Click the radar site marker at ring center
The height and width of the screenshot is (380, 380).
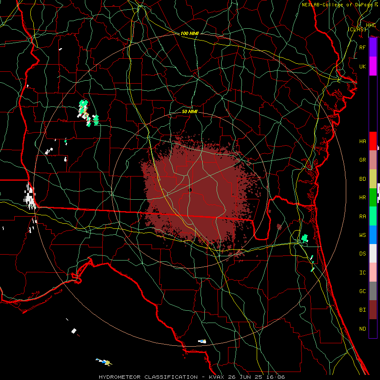point(190,190)
